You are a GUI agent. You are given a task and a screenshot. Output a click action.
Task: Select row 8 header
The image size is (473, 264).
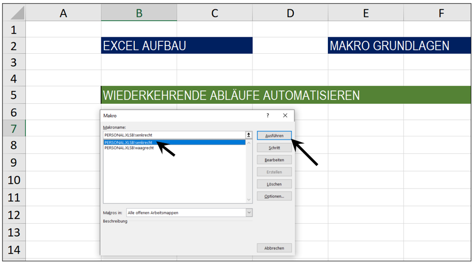tap(14, 145)
